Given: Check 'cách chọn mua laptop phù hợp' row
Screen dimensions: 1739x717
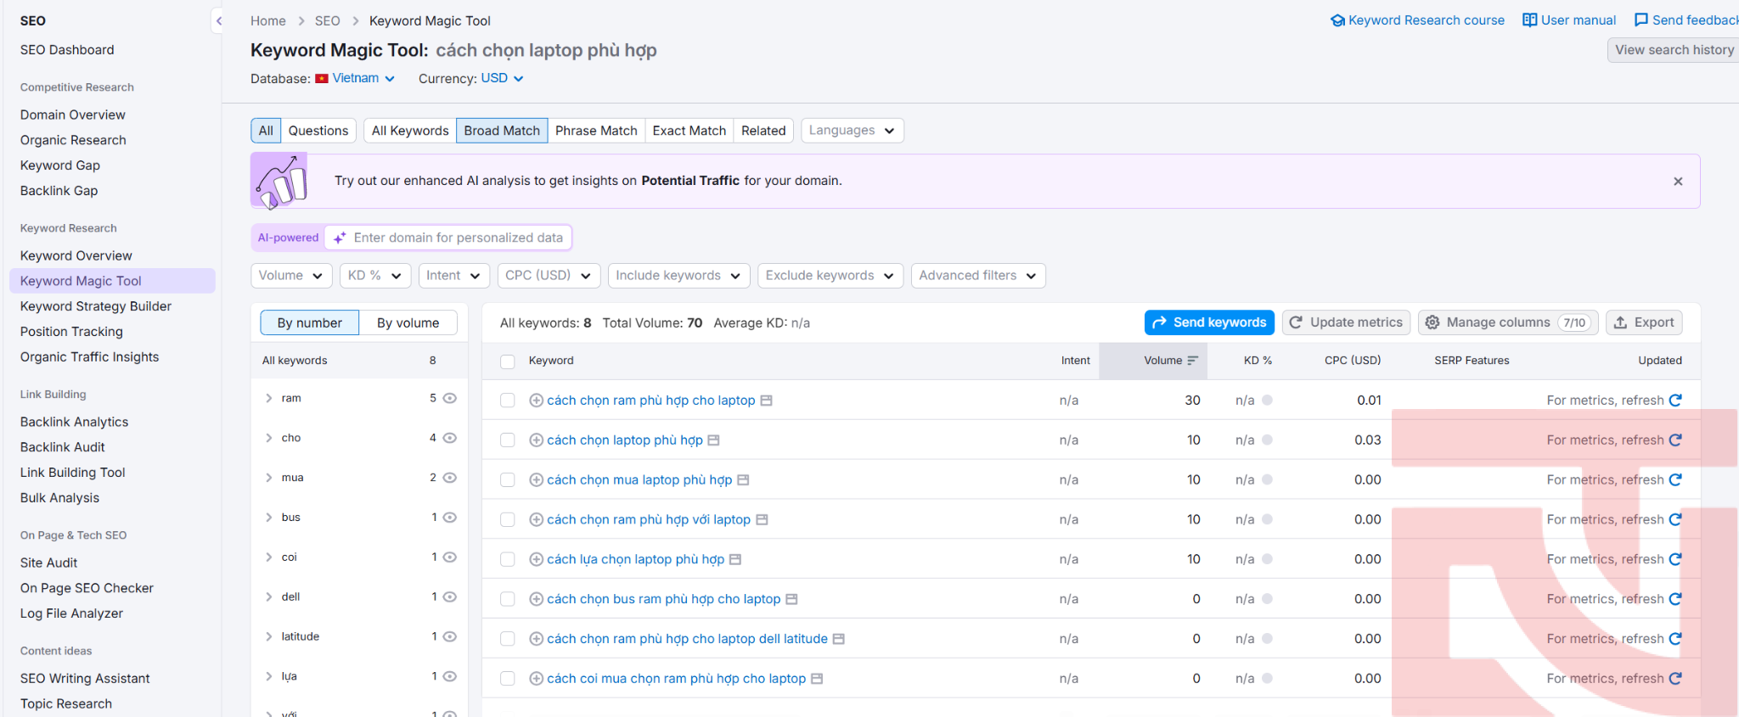Looking at the screenshot, I should [x=508, y=480].
